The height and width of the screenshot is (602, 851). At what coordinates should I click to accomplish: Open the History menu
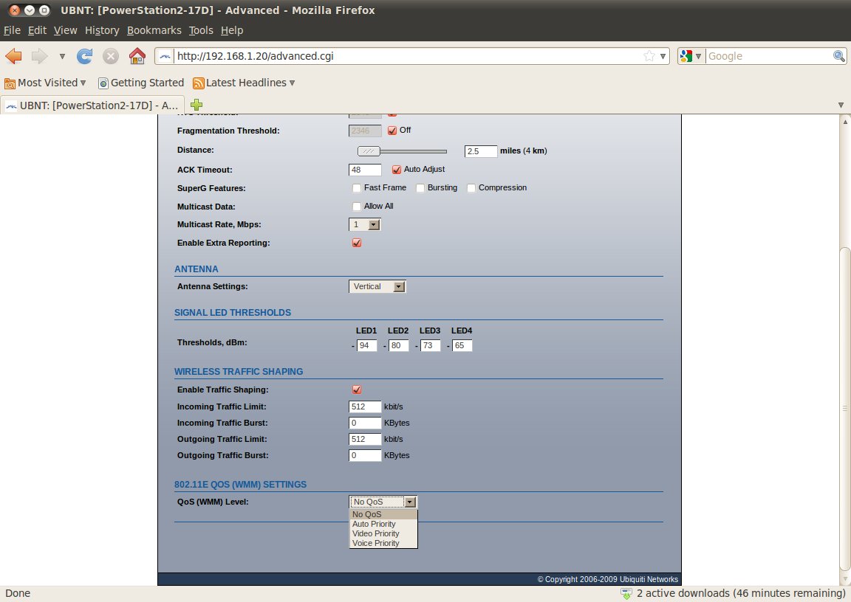[x=101, y=30]
